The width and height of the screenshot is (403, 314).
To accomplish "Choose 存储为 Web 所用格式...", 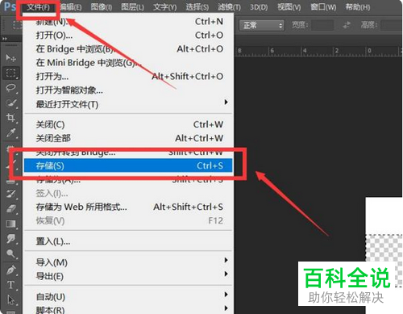I will [128, 207].
